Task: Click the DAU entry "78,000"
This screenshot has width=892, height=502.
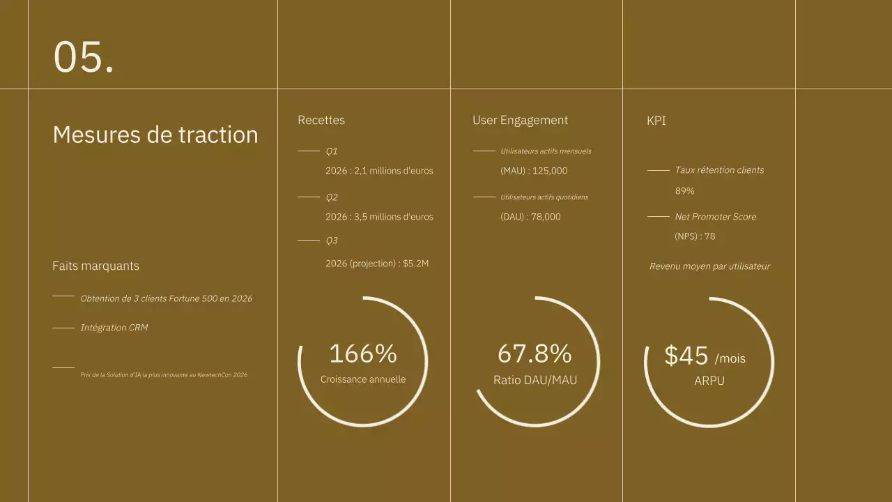Action: pos(530,216)
